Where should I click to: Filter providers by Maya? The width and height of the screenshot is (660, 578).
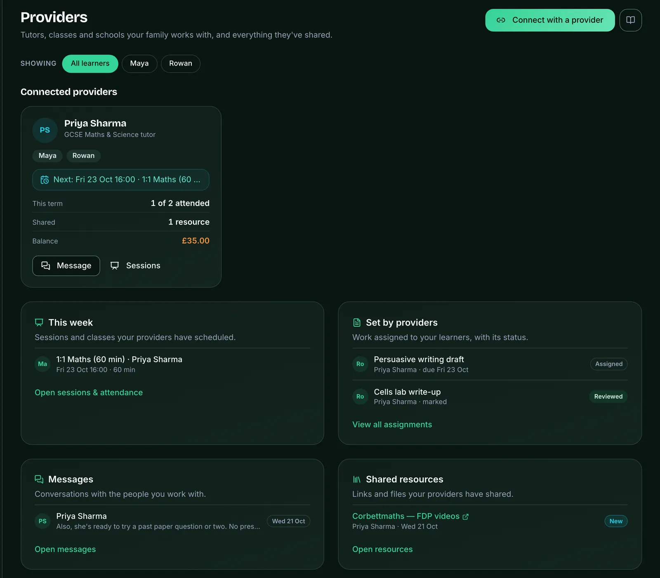[x=139, y=64]
